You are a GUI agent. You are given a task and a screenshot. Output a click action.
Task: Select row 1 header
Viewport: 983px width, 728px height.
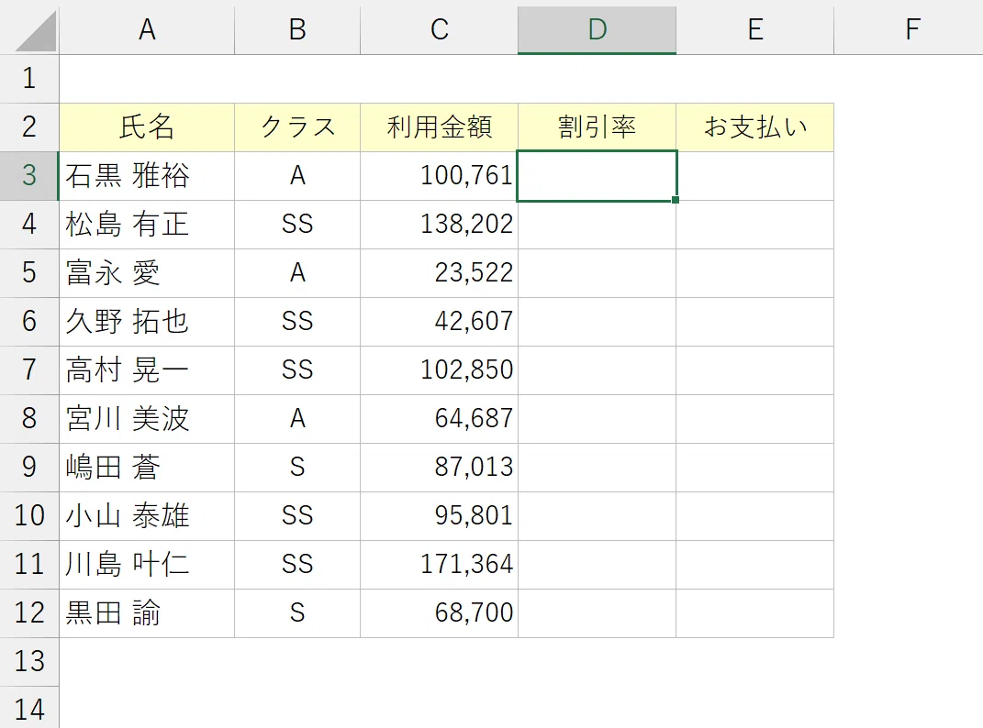coord(28,79)
